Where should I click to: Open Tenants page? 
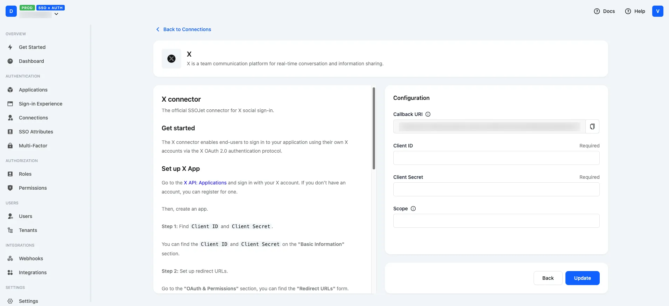click(x=28, y=230)
